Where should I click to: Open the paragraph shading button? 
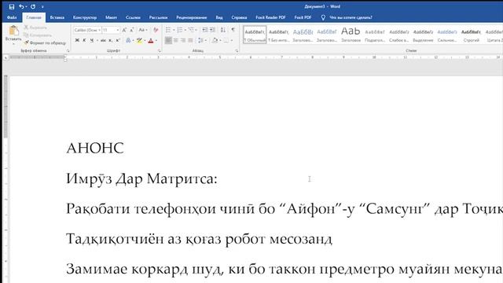click(215, 40)
